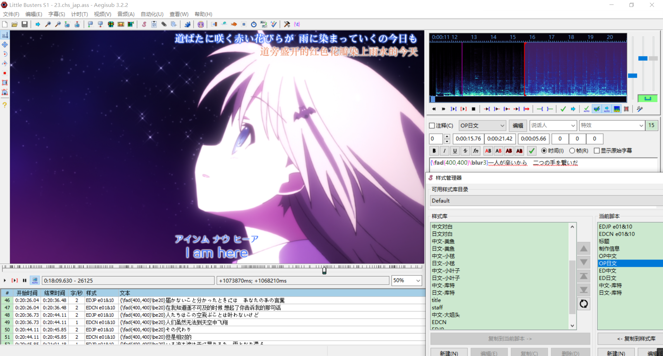Toggle Medusa timing mode icon
The image size is (663, 356).
(626, 109)
